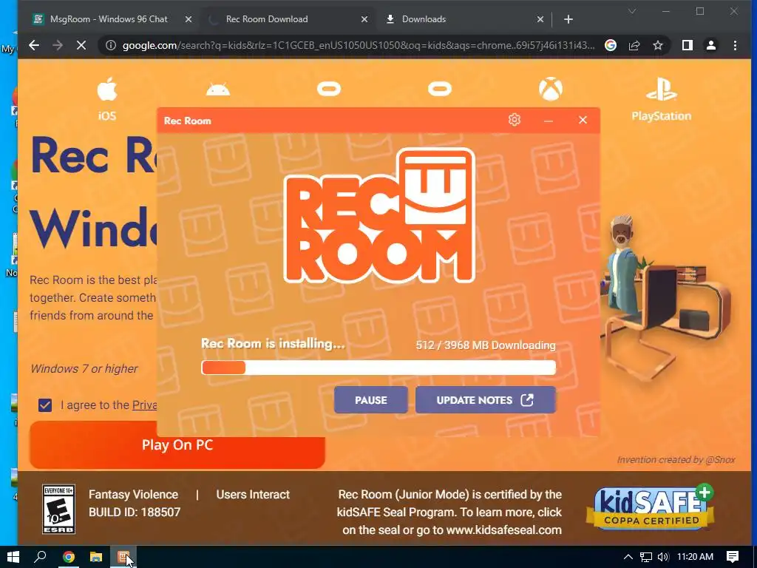Click the Play On PC button
757x568 pixels.
tap(177, 444)
